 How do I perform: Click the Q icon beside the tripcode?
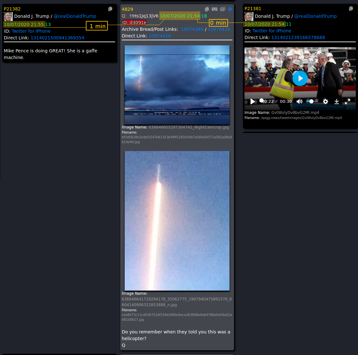(123, 16)
